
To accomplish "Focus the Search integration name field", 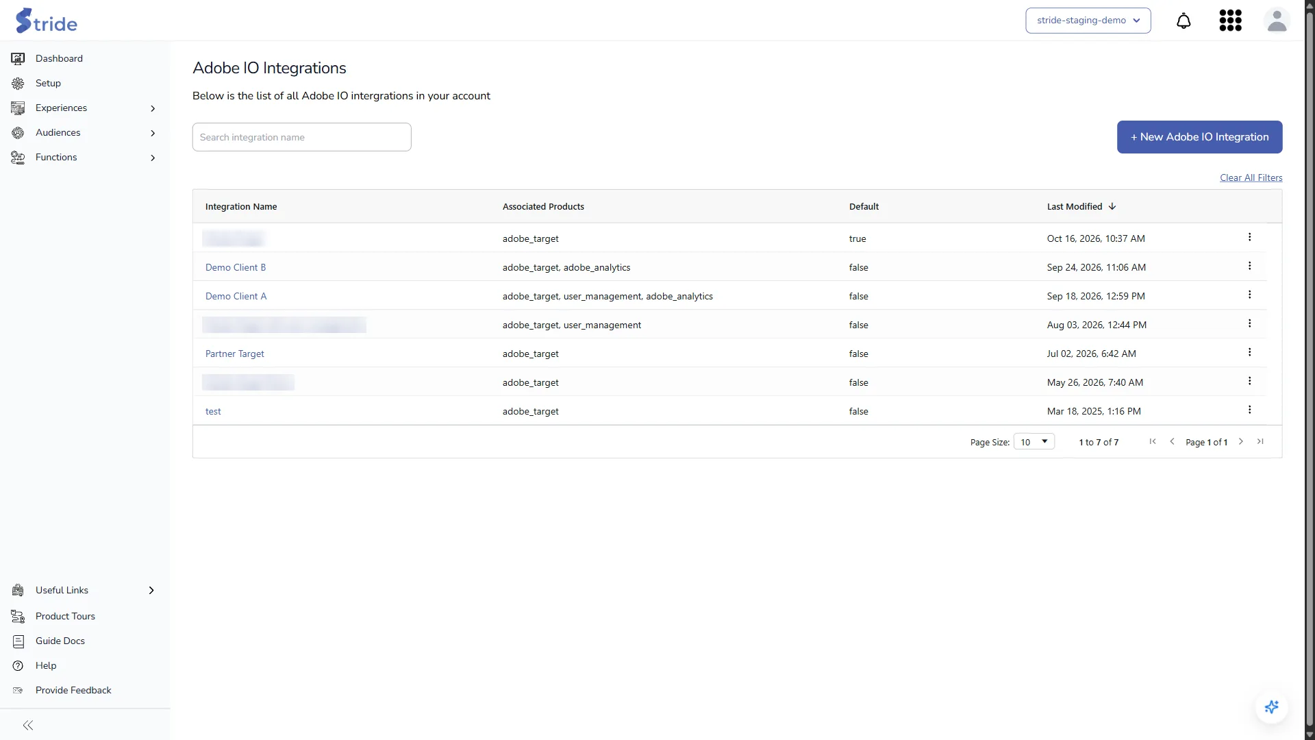I will pos(301,137).
